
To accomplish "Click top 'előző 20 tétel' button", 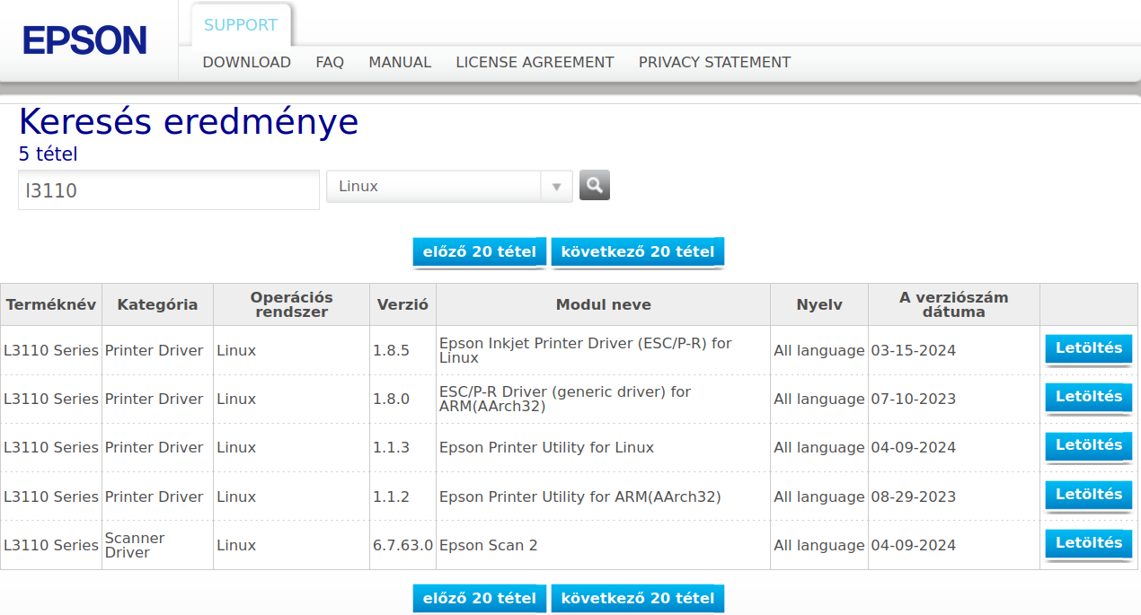I will point(480,252).
